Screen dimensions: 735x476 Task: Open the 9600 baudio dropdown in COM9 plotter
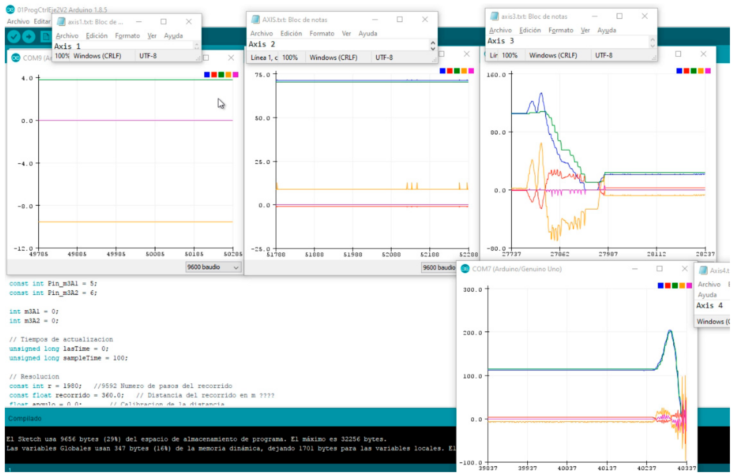213,267
